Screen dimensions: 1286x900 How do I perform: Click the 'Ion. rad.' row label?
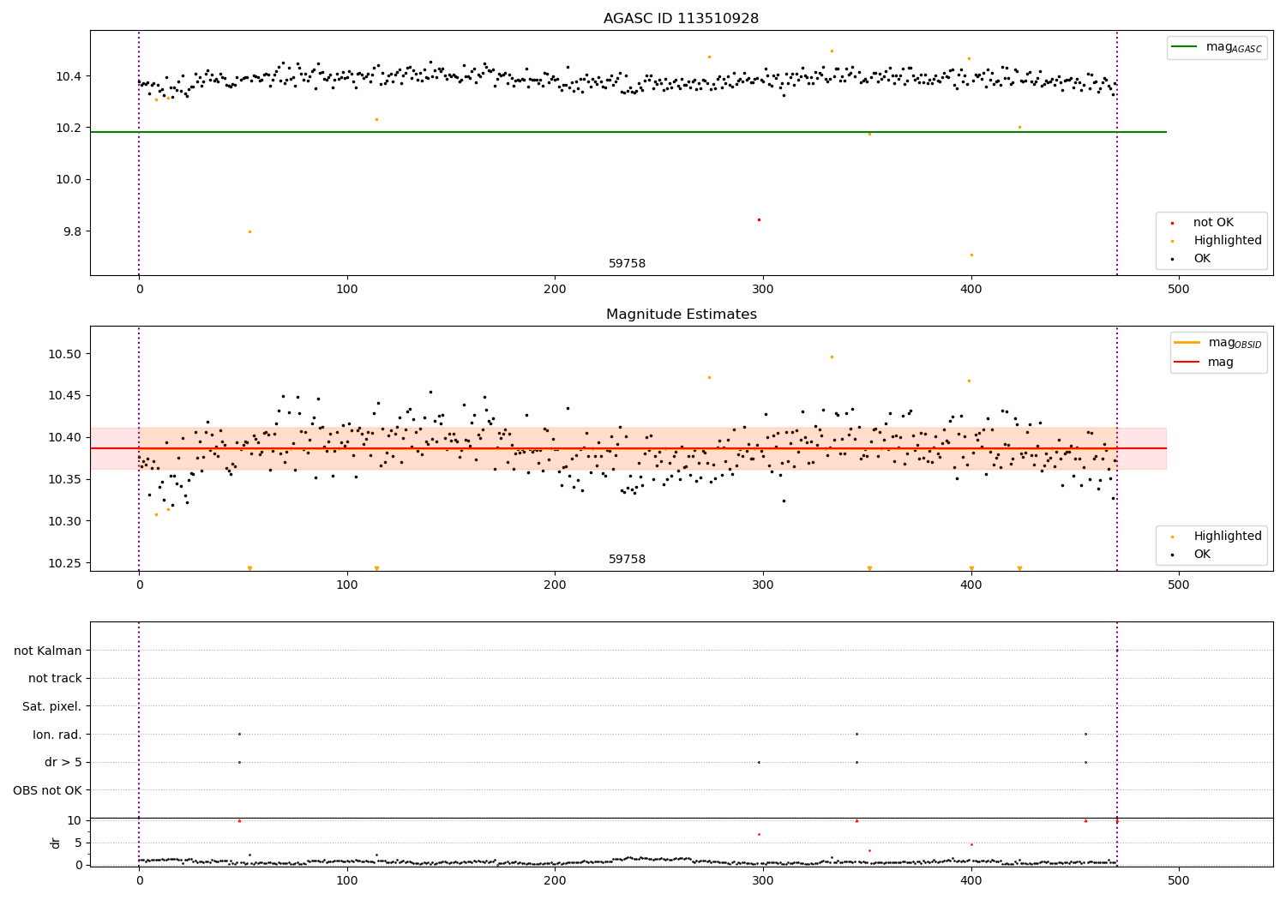click(x=57, y=735)
